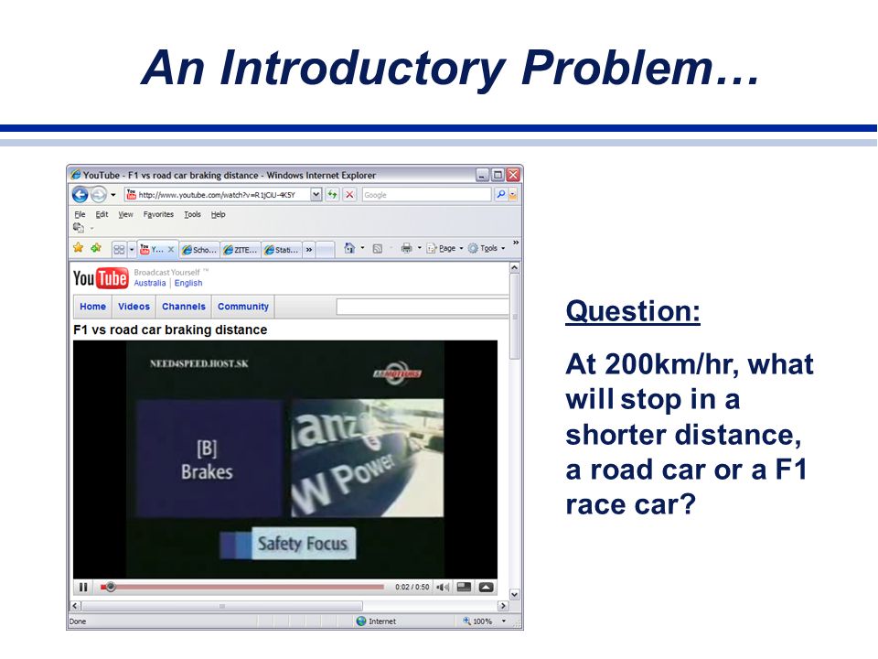Toggle the video size view button
Viewport: 878px width, 659px height.
coord(464,587)
